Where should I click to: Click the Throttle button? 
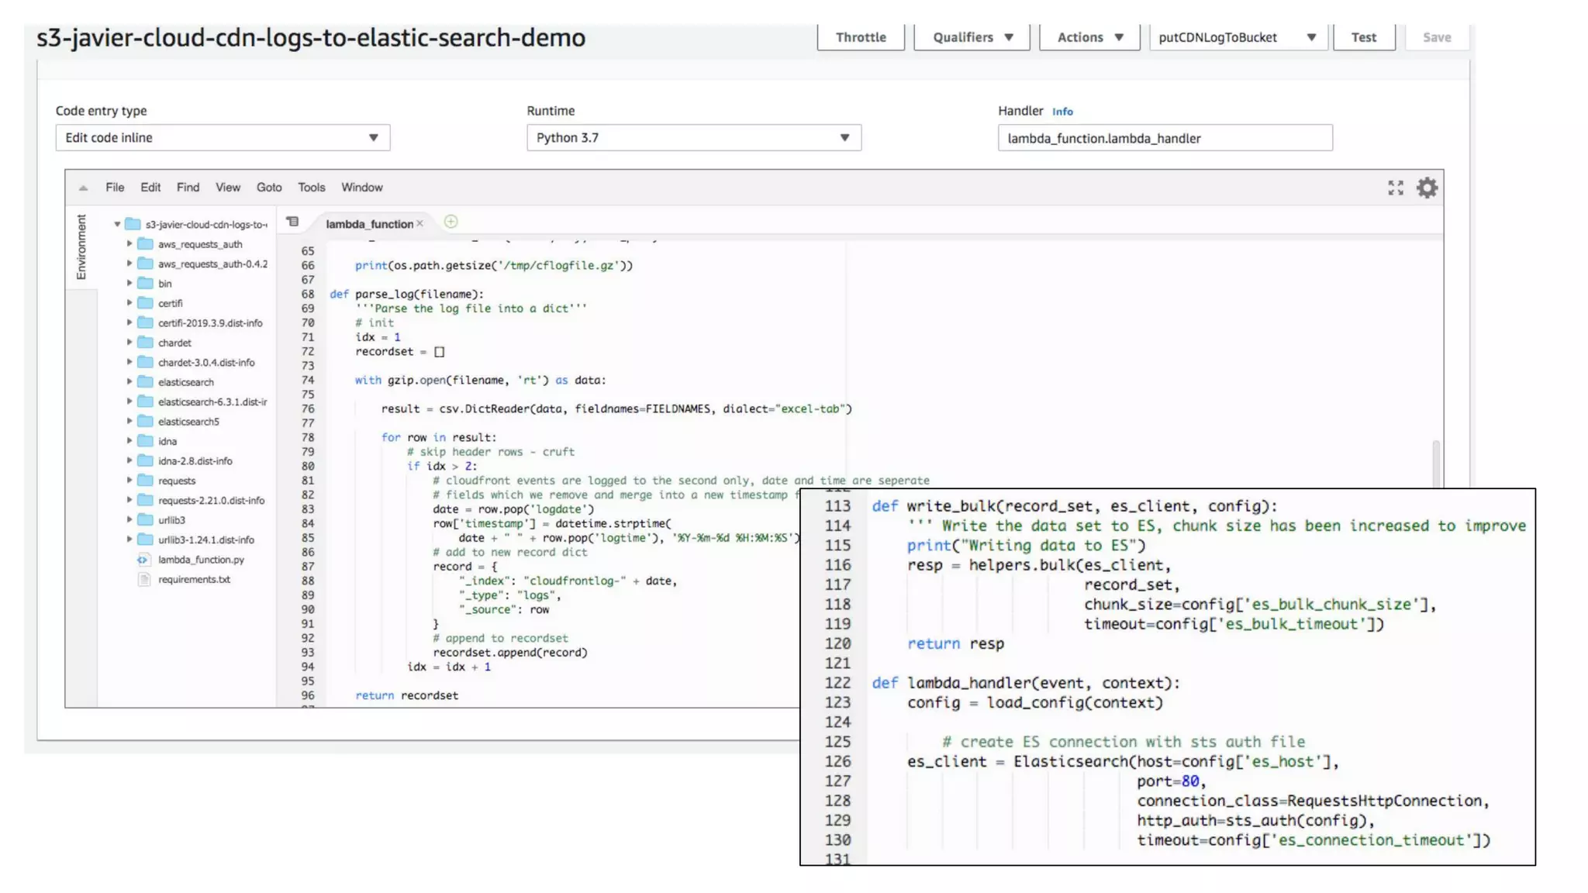(x=860, y=37)
